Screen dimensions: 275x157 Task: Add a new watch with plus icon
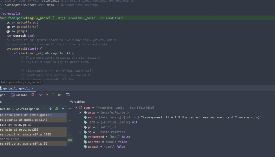(70, 109)
